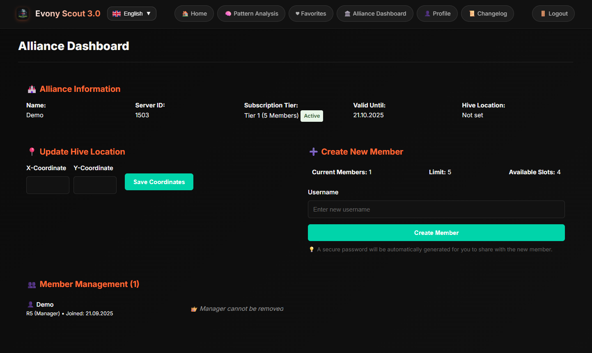Viewport: 592px width, 353px height.
Task: Click the bank icon on Alliance Dashboard
Action: click(x=347, y=13)
